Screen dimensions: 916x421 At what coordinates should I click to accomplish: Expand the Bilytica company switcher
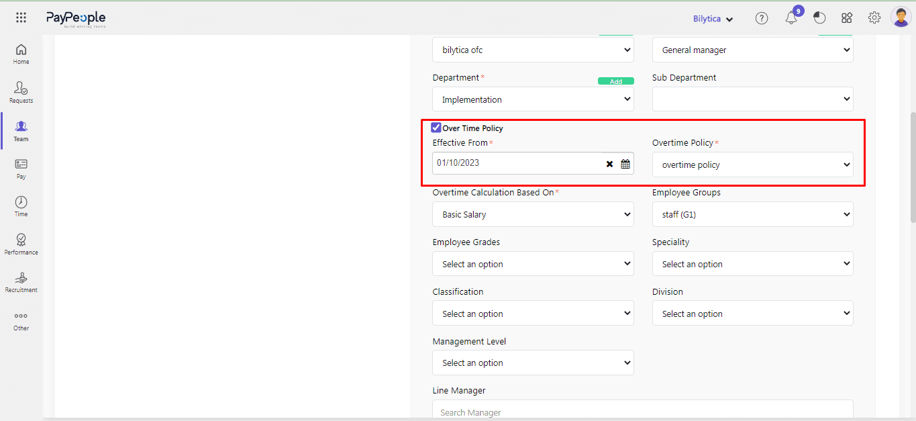(x=713, y=19)
